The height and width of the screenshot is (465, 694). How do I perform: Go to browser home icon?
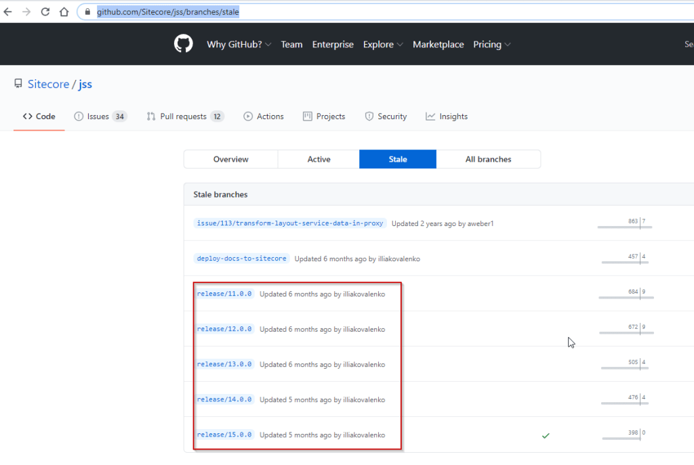coord(64,12)
